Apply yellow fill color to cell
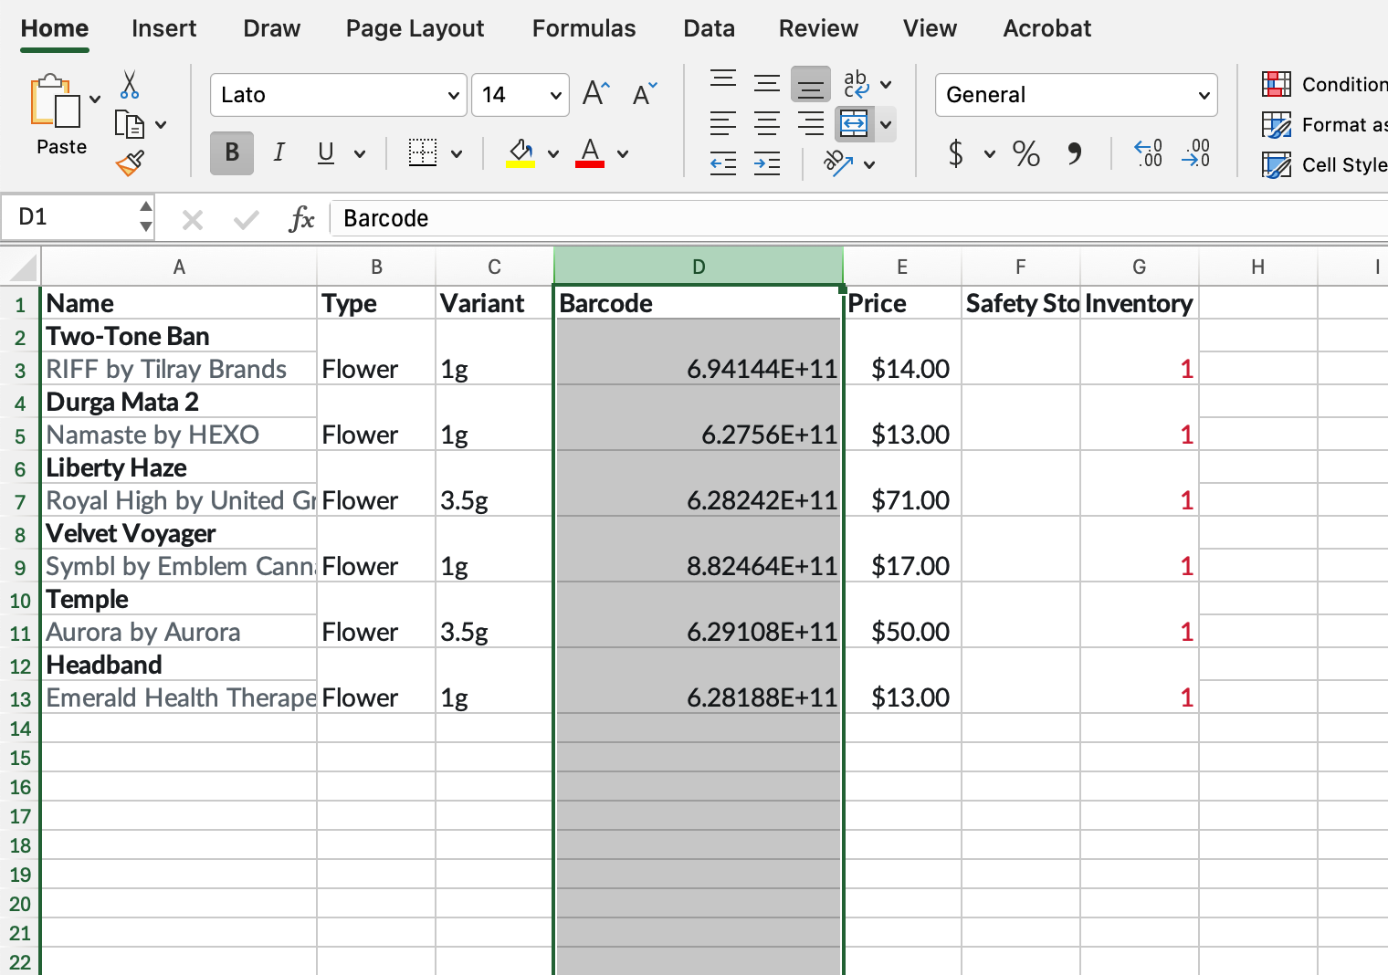This screenshot has width=1388, height=975. (x=520, y=152)
